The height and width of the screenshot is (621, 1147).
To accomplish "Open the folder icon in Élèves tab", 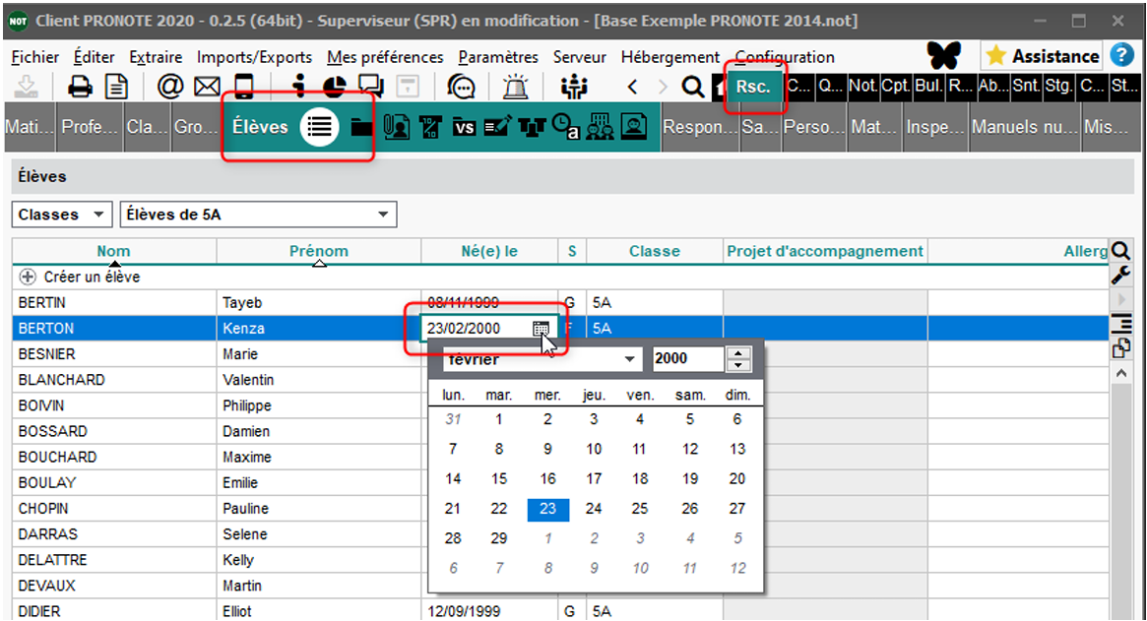I will 361,127.
